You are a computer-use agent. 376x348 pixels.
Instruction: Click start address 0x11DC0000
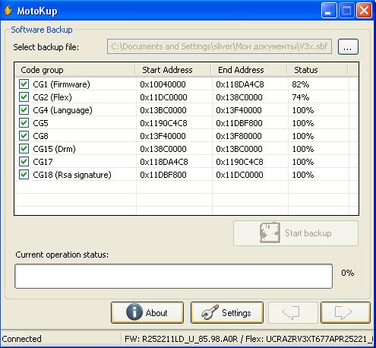(x=163, y=97)
